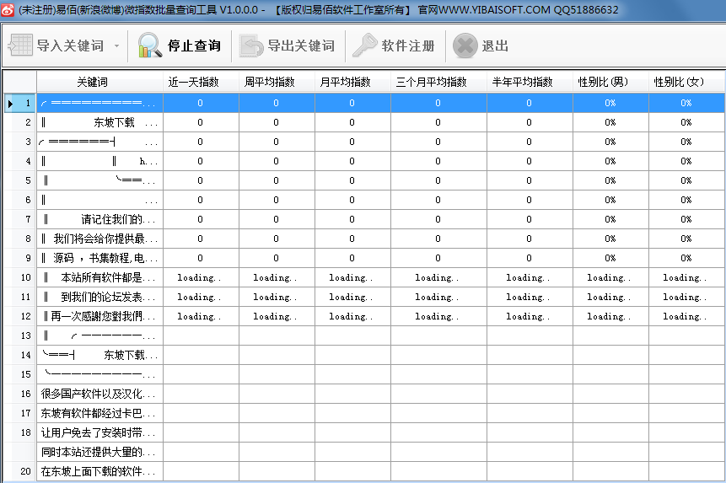Screen dimensions: 726x483
Task: Click row 1 性别比(女) cell showing 0%
Action: [687, 103]
